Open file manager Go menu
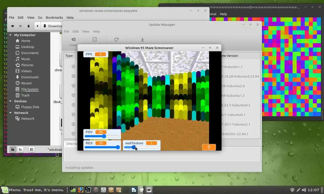Viewport: 324px width, 194px height. click(x=40, y=17)
